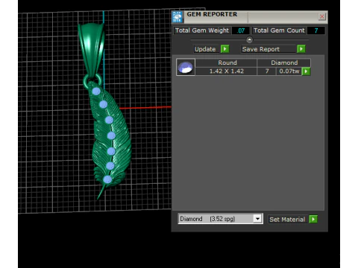Collapse the panel with the round chevron toggle

pyautogui.click(x=249, y=39)
